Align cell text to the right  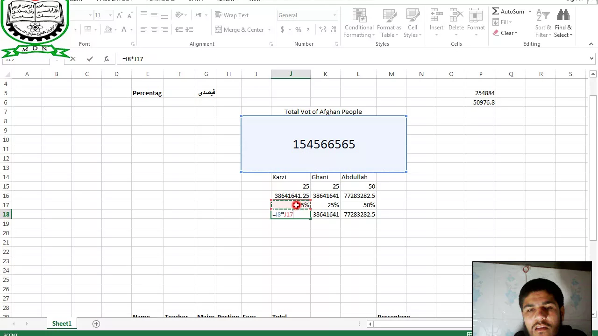click(164, 29)
